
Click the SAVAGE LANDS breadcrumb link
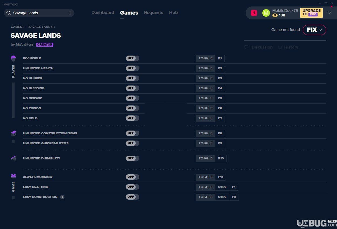click(x=40, y=27)
